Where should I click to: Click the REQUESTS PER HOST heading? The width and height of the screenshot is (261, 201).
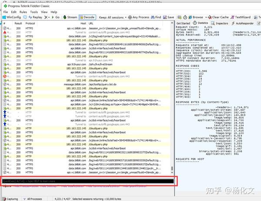pyautogui.click(x=190, y=159)
